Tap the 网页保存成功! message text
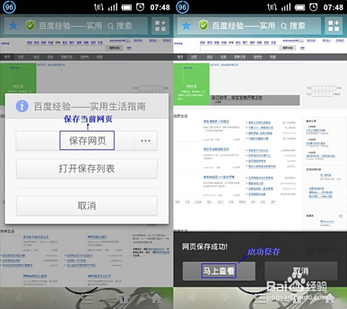Image resolution: width=347 pixels, height=309 pixels. coord(205,246)
